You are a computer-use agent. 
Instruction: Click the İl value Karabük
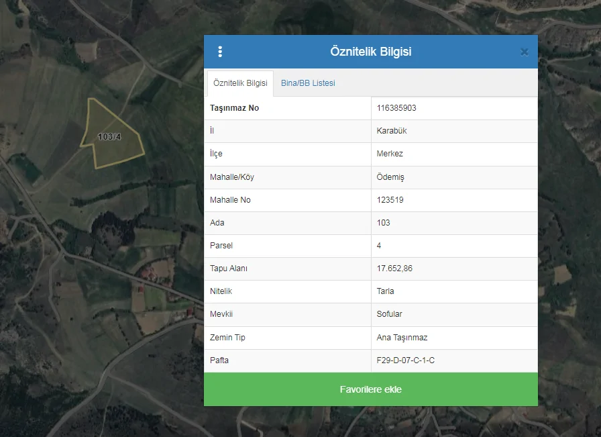pyautogui.click(x=392, y=131)
